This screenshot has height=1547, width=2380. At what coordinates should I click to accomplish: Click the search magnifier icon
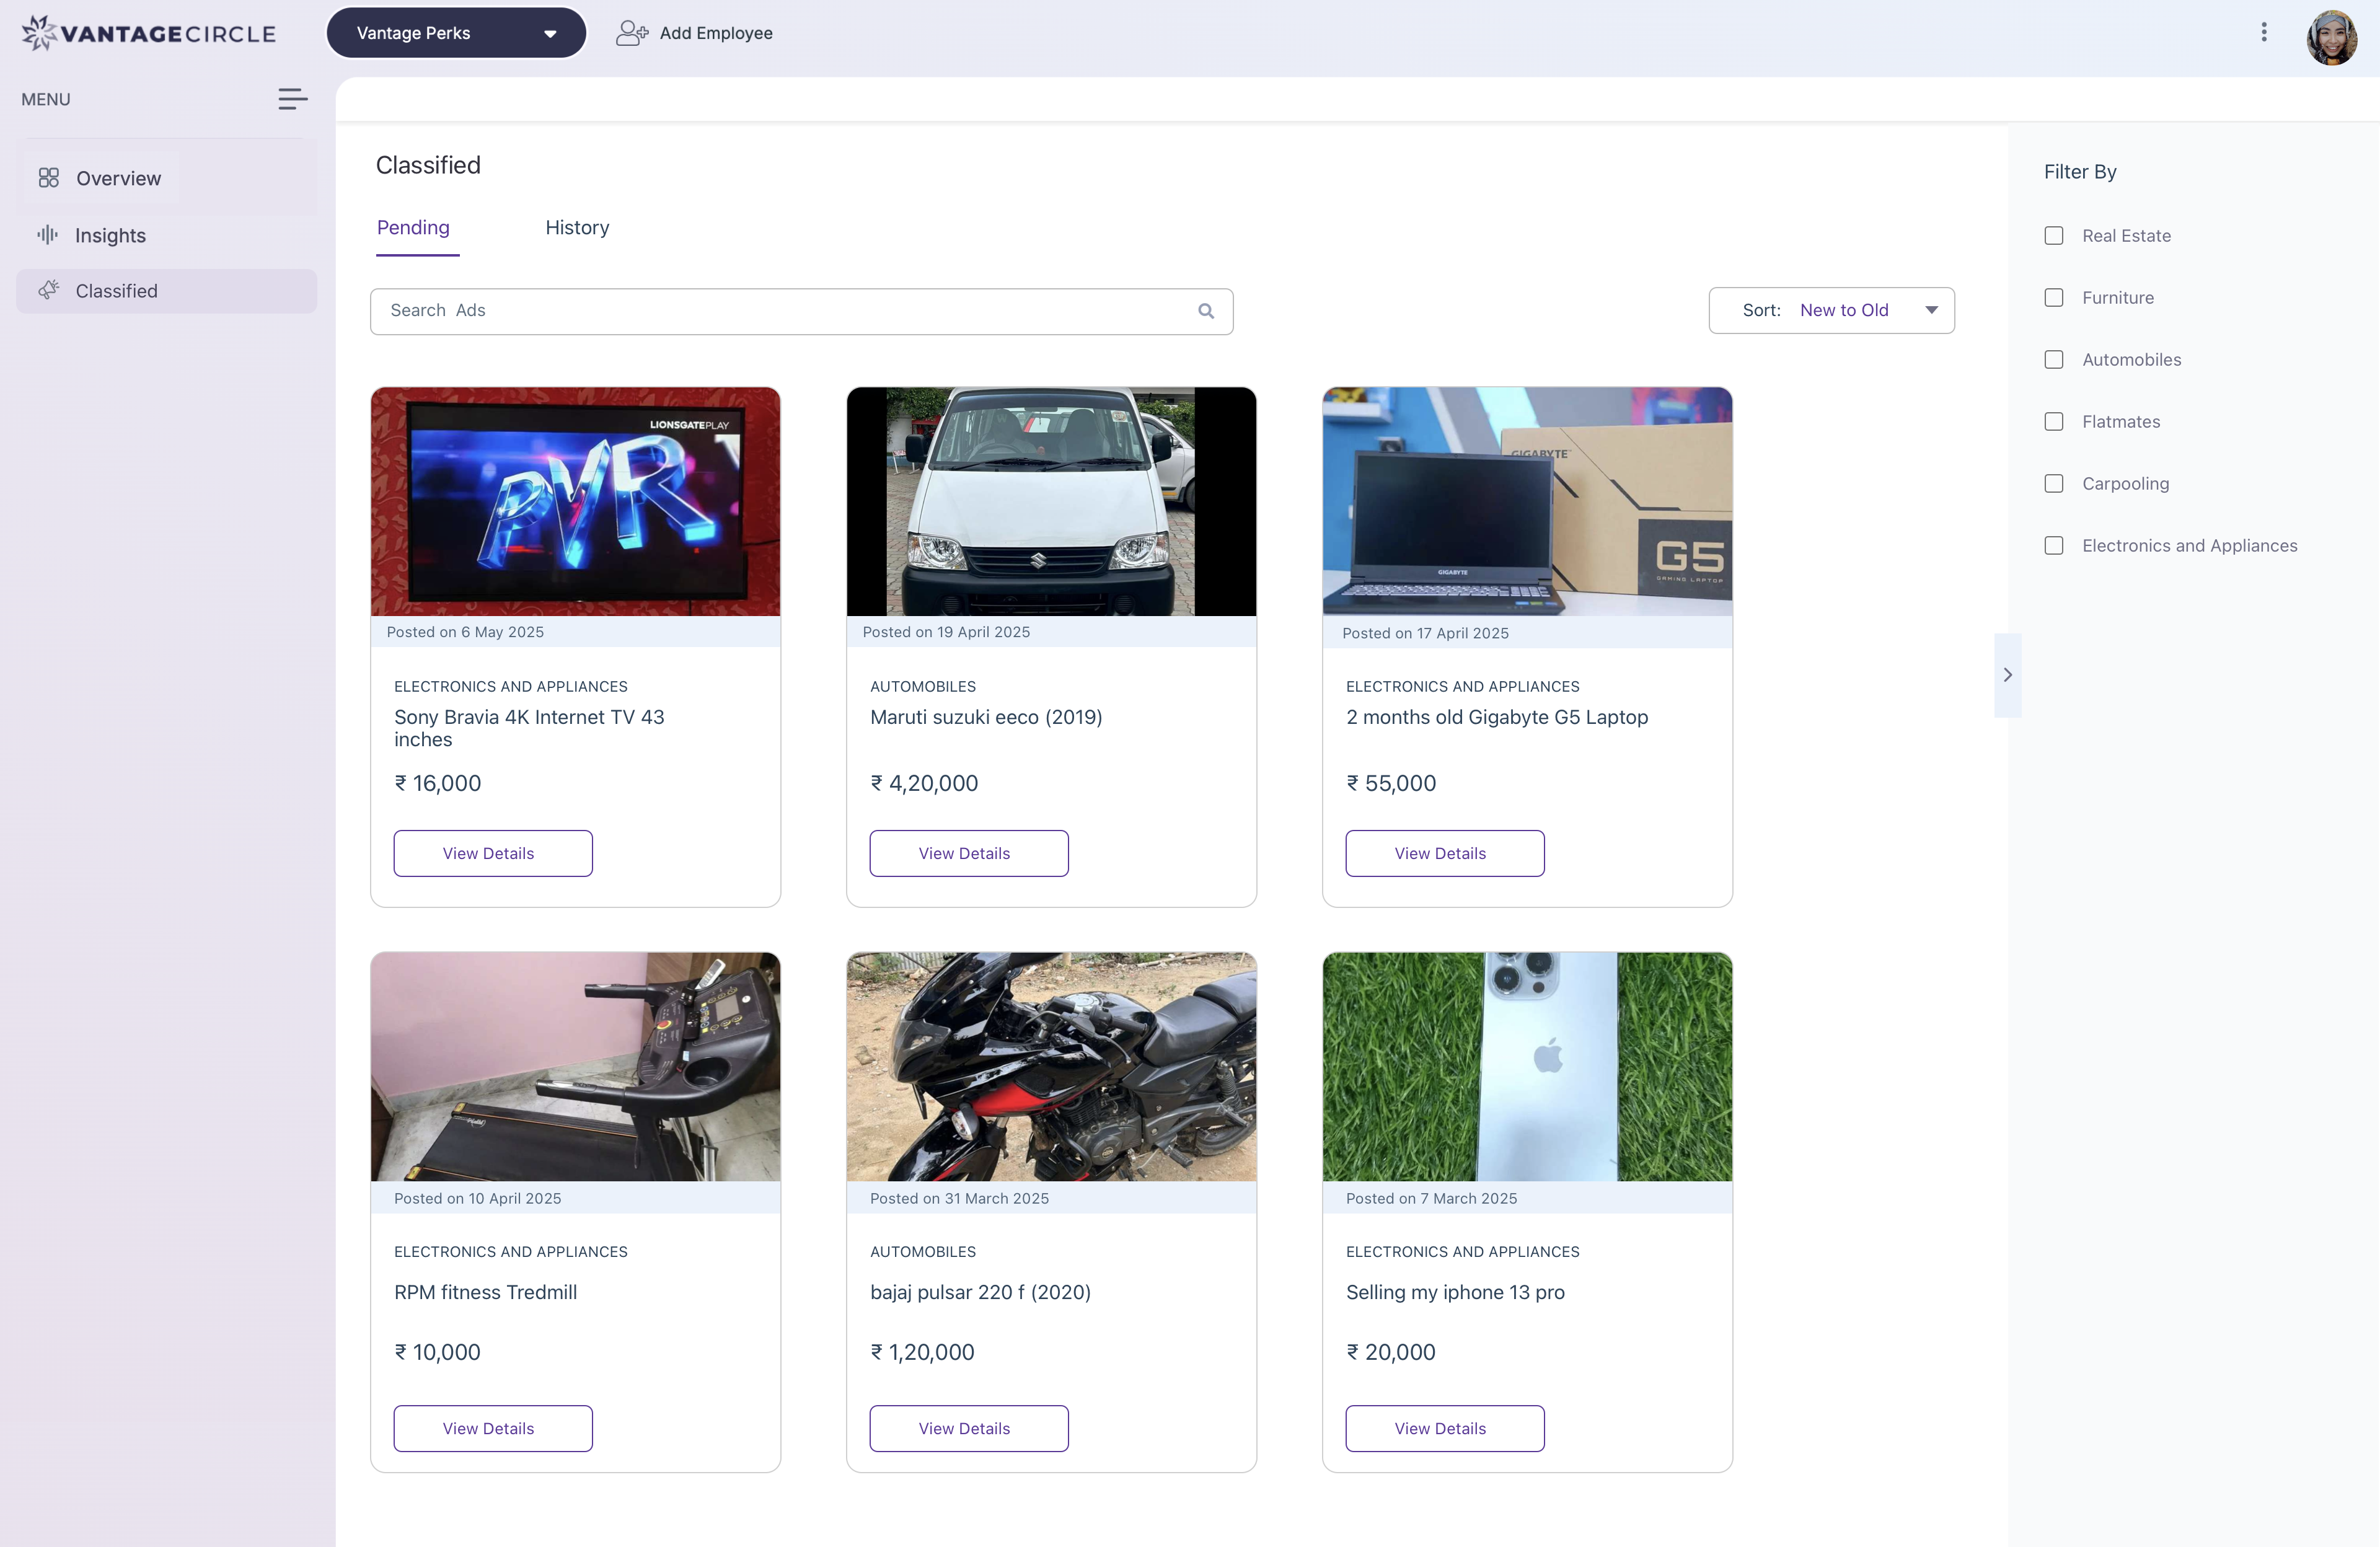1205,311
